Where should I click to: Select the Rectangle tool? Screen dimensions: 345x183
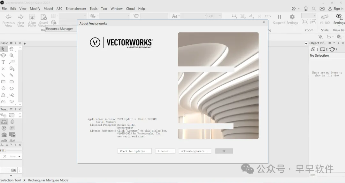pyautogui.click(x=3, y=82)
